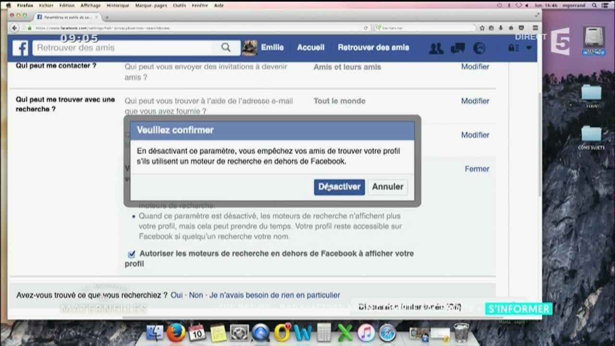
Task: Uncheck Autoriser les moteurs de recherche checkbox
Action: pos(131,254)
